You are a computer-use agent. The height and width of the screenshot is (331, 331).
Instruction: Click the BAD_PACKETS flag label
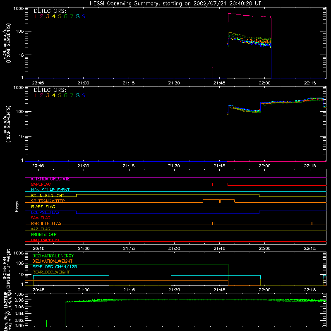45,240
